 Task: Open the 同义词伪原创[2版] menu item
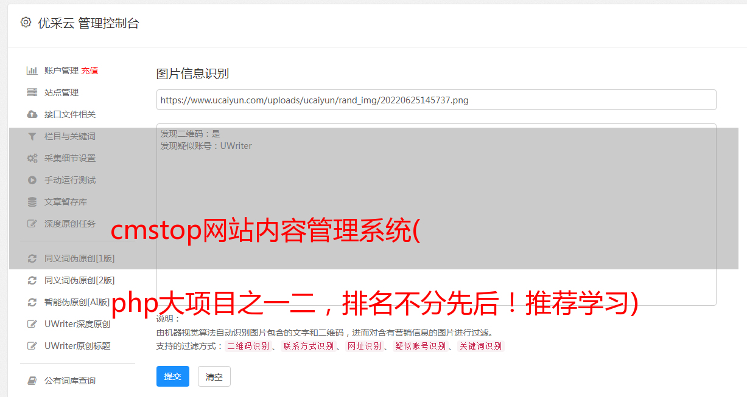[80, 280]
